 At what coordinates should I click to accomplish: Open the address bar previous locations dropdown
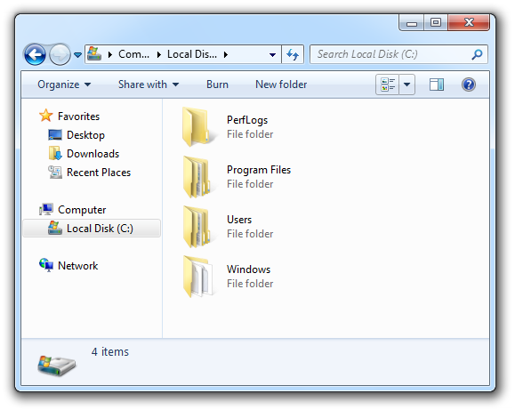point(272,54)
